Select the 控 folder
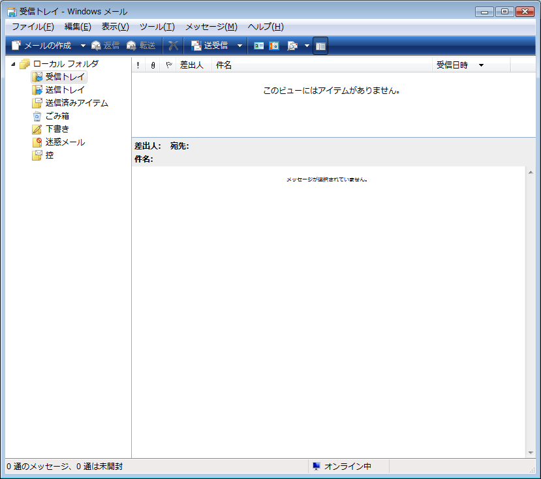 point(50,155)
